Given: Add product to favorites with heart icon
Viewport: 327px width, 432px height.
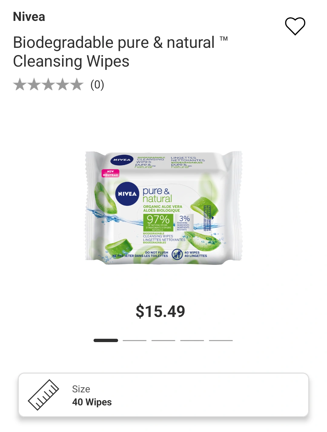Looking at the screenshot, I should 295,26.
